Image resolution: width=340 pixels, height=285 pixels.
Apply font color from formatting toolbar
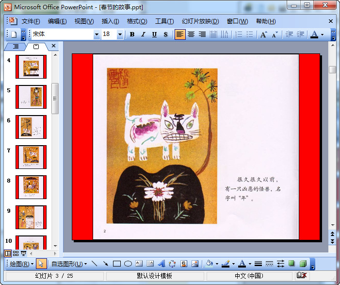[314, 34]
